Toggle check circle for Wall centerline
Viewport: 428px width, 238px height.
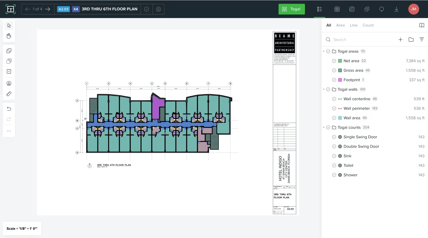click(x=334, y=99)
